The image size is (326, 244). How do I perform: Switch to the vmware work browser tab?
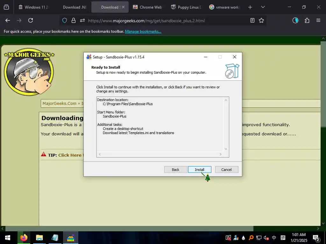click(x=224, y=7)
